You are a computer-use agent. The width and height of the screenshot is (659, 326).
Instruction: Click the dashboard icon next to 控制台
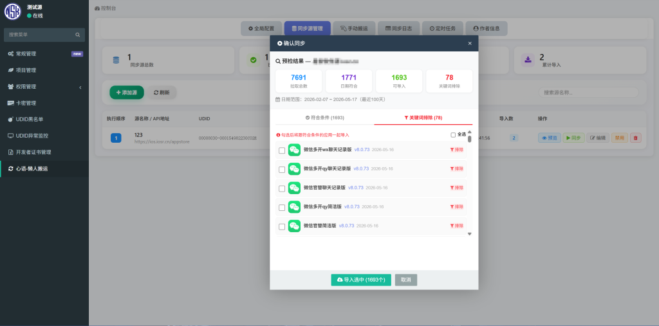tap(98, 8)
